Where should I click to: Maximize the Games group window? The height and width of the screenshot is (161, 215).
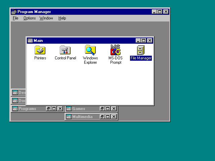107,109
